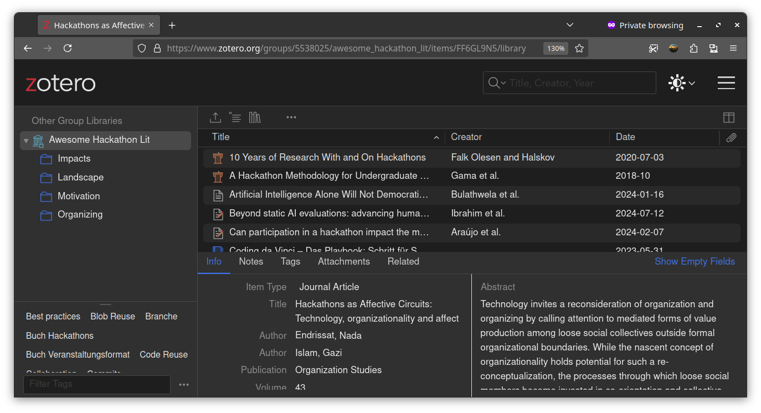The image size is (761, 413).
Task: Switch to the Tags tab
Action: pos(290,261)
